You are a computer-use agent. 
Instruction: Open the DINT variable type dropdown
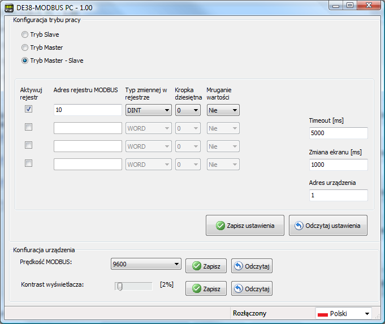pyautogui.click(x=149, y=110)
